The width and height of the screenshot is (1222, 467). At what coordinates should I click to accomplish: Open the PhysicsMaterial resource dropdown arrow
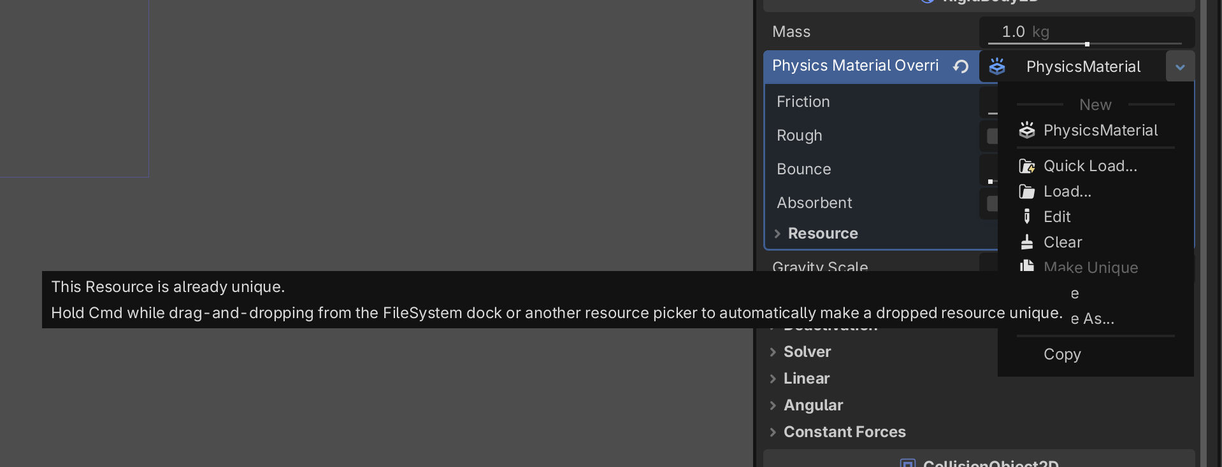(1180, 67)
